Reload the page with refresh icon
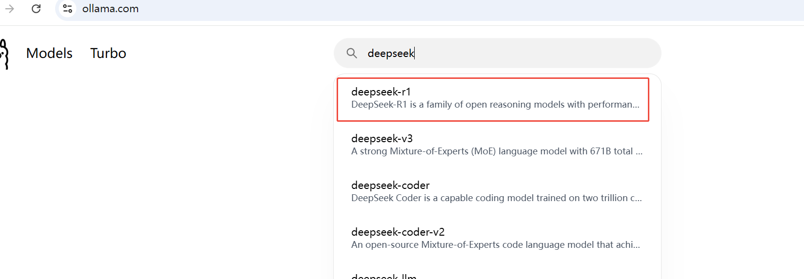Viewport: 804px width, 279px height. (36, 9)
